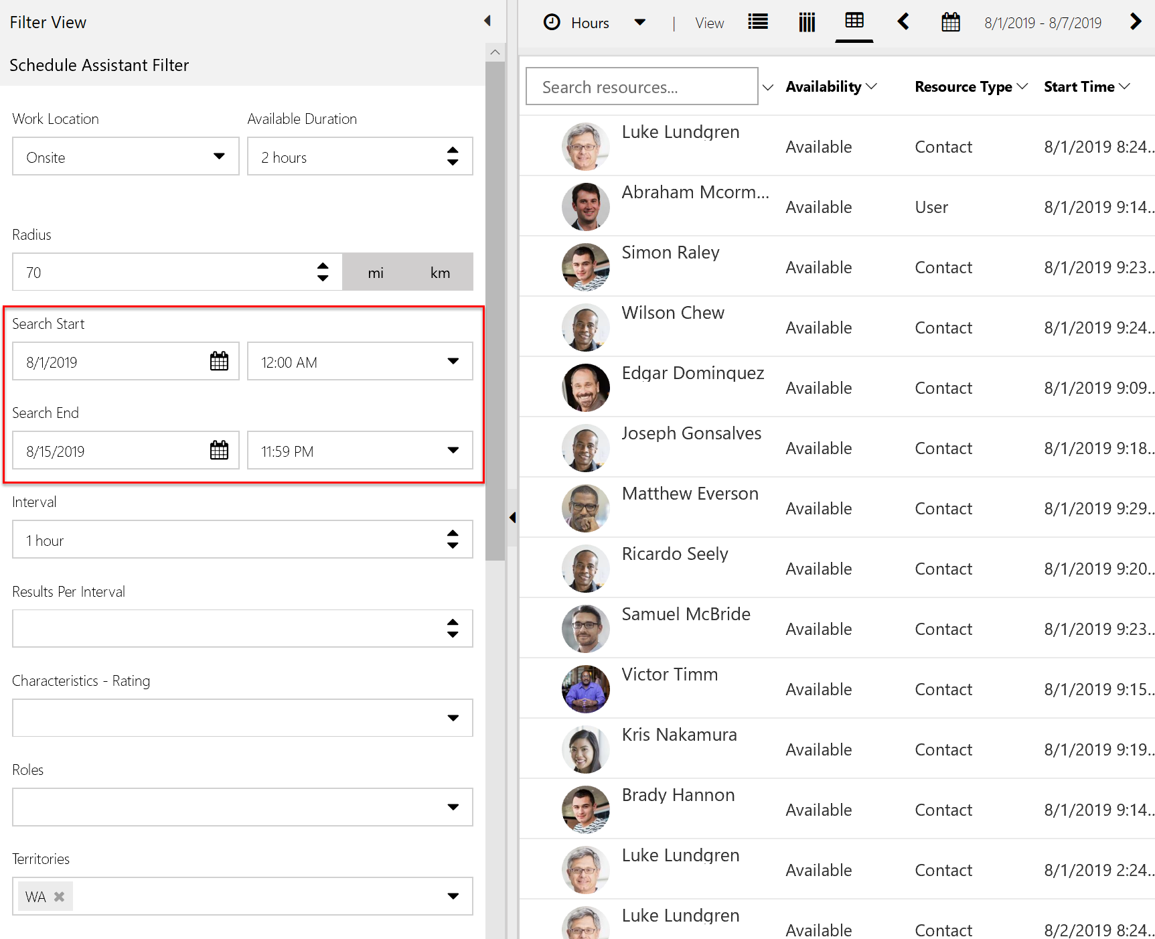Expand the search resources chevron
This screenshot has width=1155, height=939.
(768, 87)
